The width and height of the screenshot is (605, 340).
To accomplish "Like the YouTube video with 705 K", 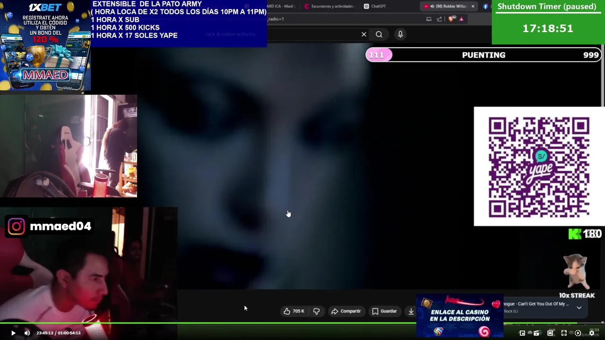I will click(294, 311).
